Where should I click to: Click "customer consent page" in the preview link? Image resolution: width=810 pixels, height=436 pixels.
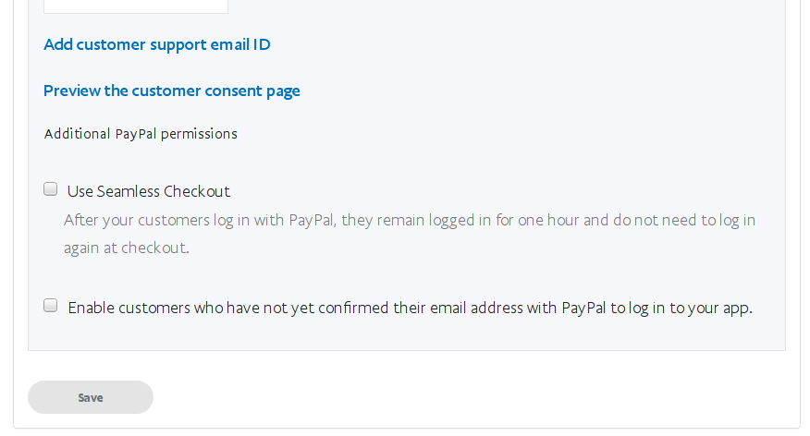[x=215, y=91]
